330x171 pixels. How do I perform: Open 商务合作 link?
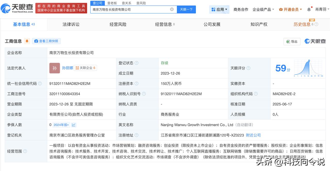(241, 10)
